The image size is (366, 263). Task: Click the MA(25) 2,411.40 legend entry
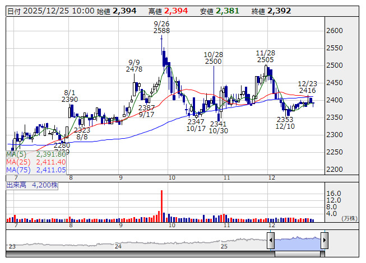point(36,162)
